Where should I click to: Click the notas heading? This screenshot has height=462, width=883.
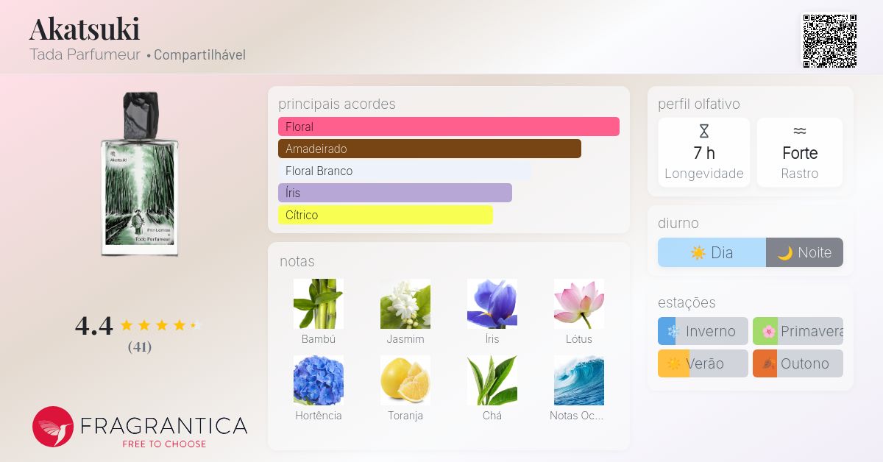tap(297, 261)
